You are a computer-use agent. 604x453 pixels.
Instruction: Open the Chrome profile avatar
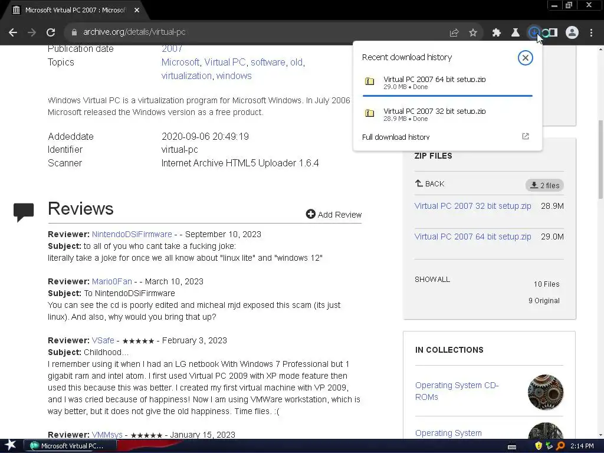tap(572, 33)
